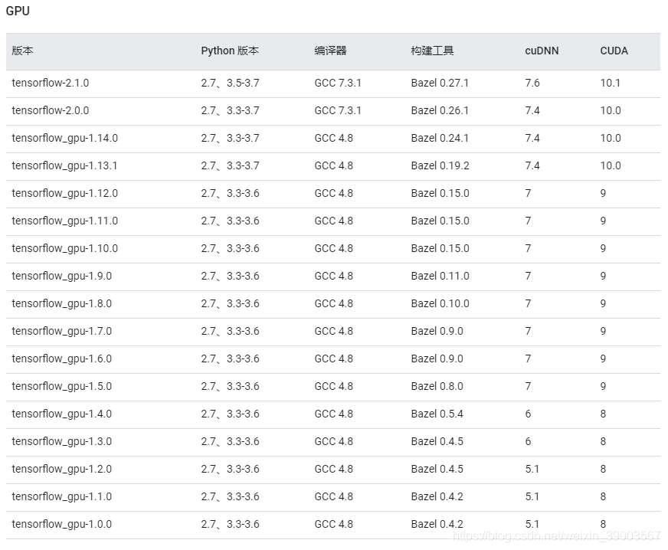Click cuDNN 5.1 in tensorflow_gpu-1.2.0 row
This screenshot has height=550, width=668.
532,469
